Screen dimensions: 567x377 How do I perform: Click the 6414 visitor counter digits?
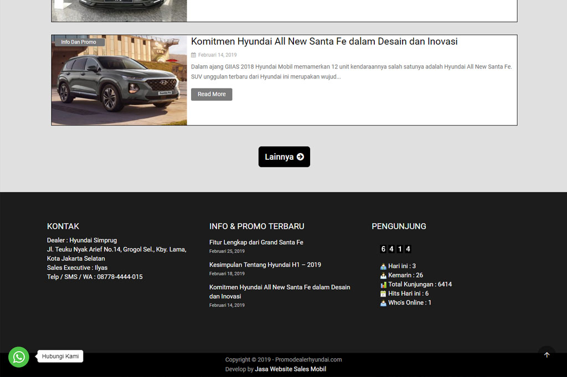click(395, 249)
